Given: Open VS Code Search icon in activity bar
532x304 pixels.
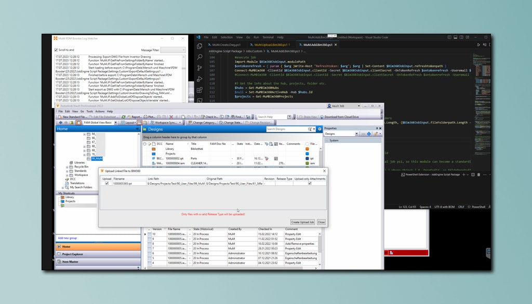Looking at the screenshot, I should point(201,57).
